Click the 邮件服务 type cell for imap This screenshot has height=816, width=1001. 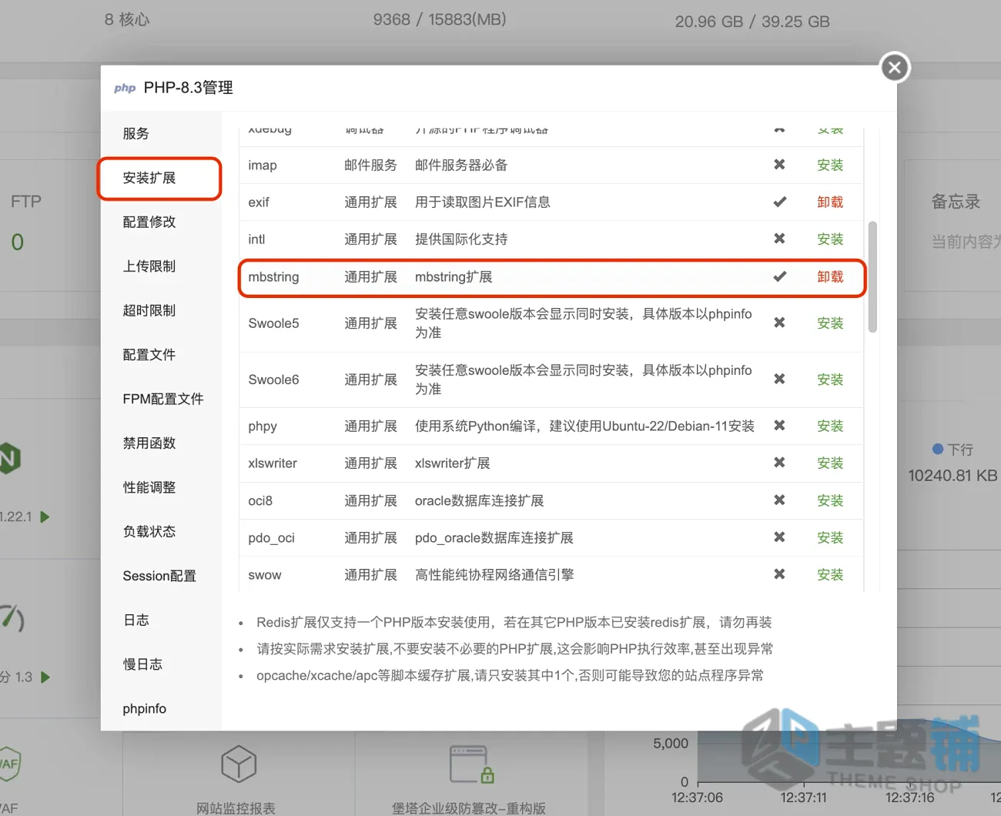click(370, 166)
